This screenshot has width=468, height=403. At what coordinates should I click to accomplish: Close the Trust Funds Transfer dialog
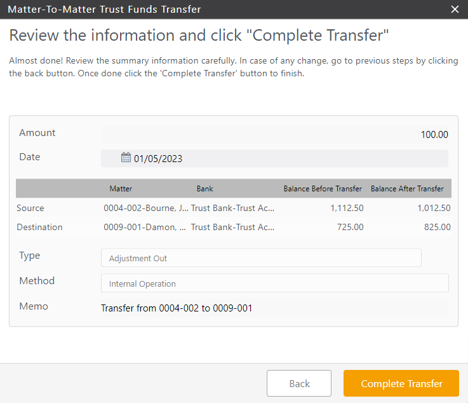point(455,9)
